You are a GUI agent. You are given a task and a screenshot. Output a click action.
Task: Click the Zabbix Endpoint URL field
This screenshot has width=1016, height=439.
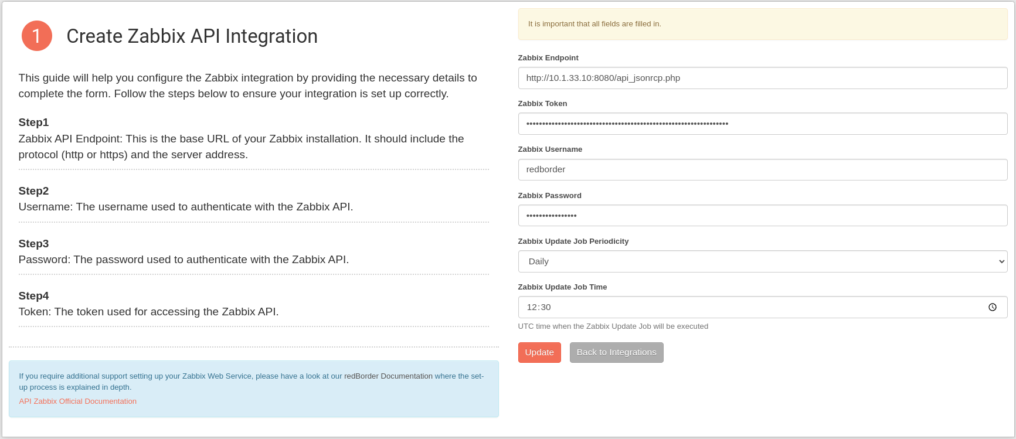762,78
